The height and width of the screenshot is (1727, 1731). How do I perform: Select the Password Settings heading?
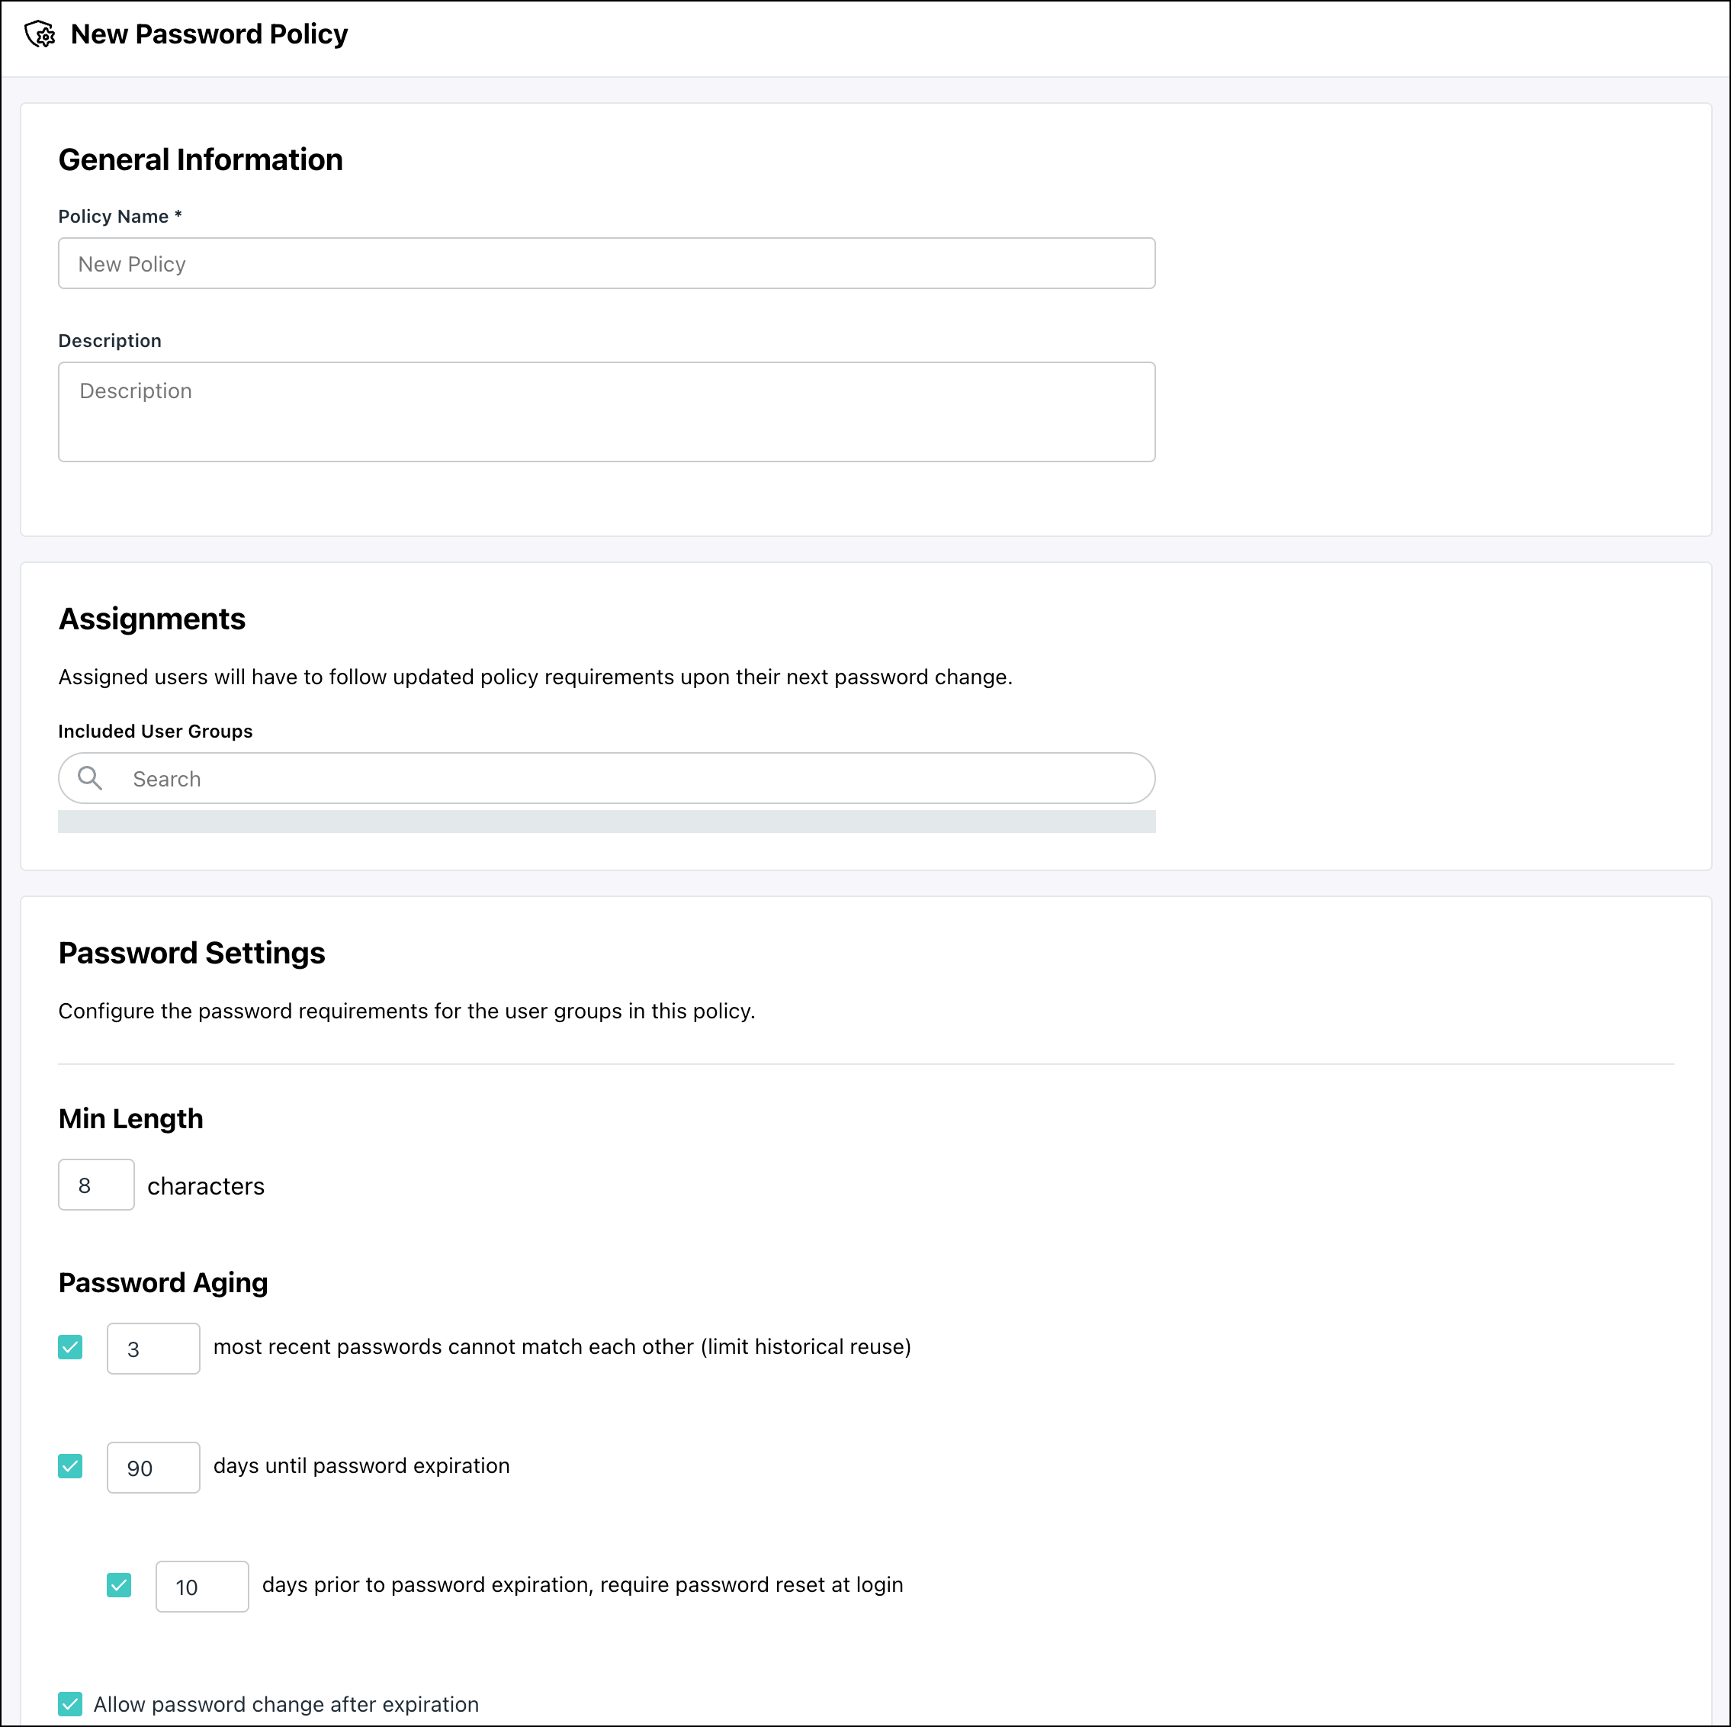pyautogui.click(x=191, y=953)
